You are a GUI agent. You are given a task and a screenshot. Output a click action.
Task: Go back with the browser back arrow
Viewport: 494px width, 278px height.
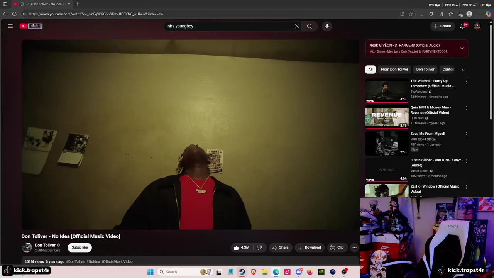[x=5, y=14]
